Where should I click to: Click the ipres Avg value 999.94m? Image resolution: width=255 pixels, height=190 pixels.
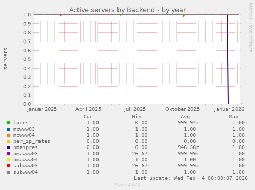coord(188,123)
